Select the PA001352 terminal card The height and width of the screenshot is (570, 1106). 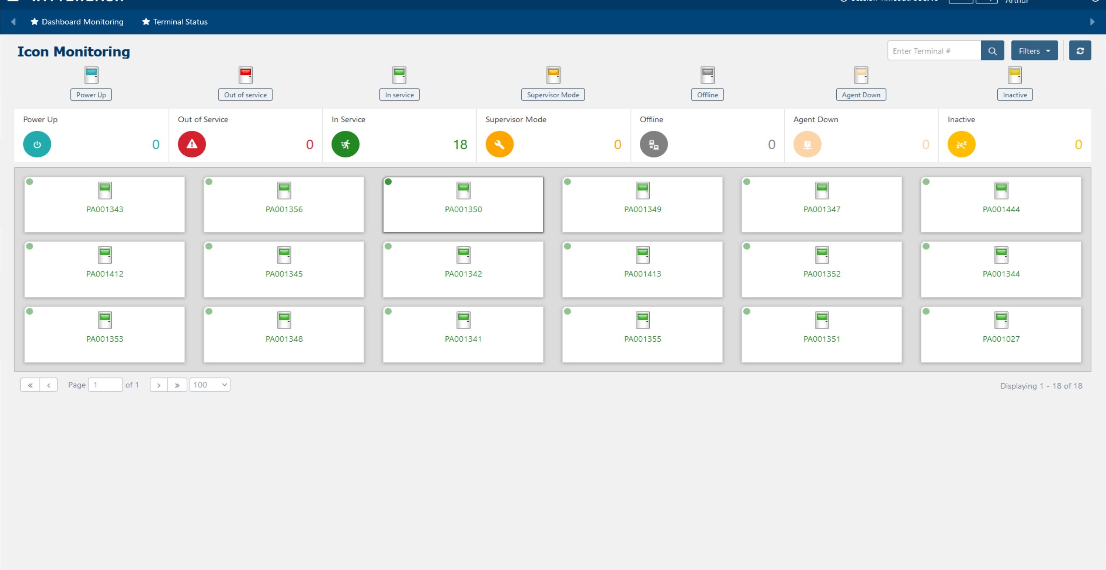[822, 269]
